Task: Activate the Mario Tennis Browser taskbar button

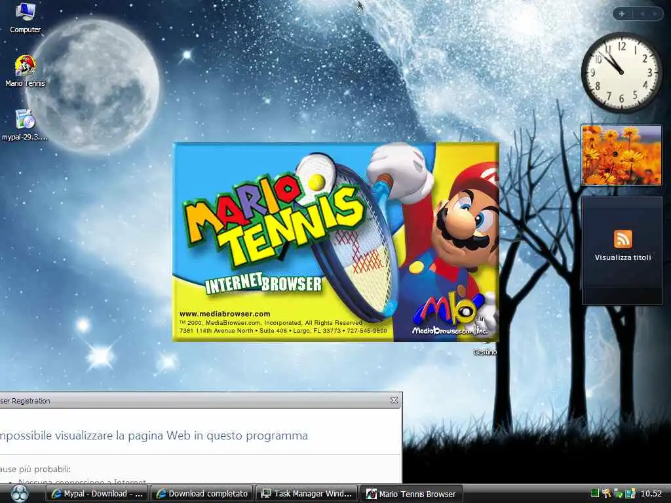Action: tap(412, 494)
